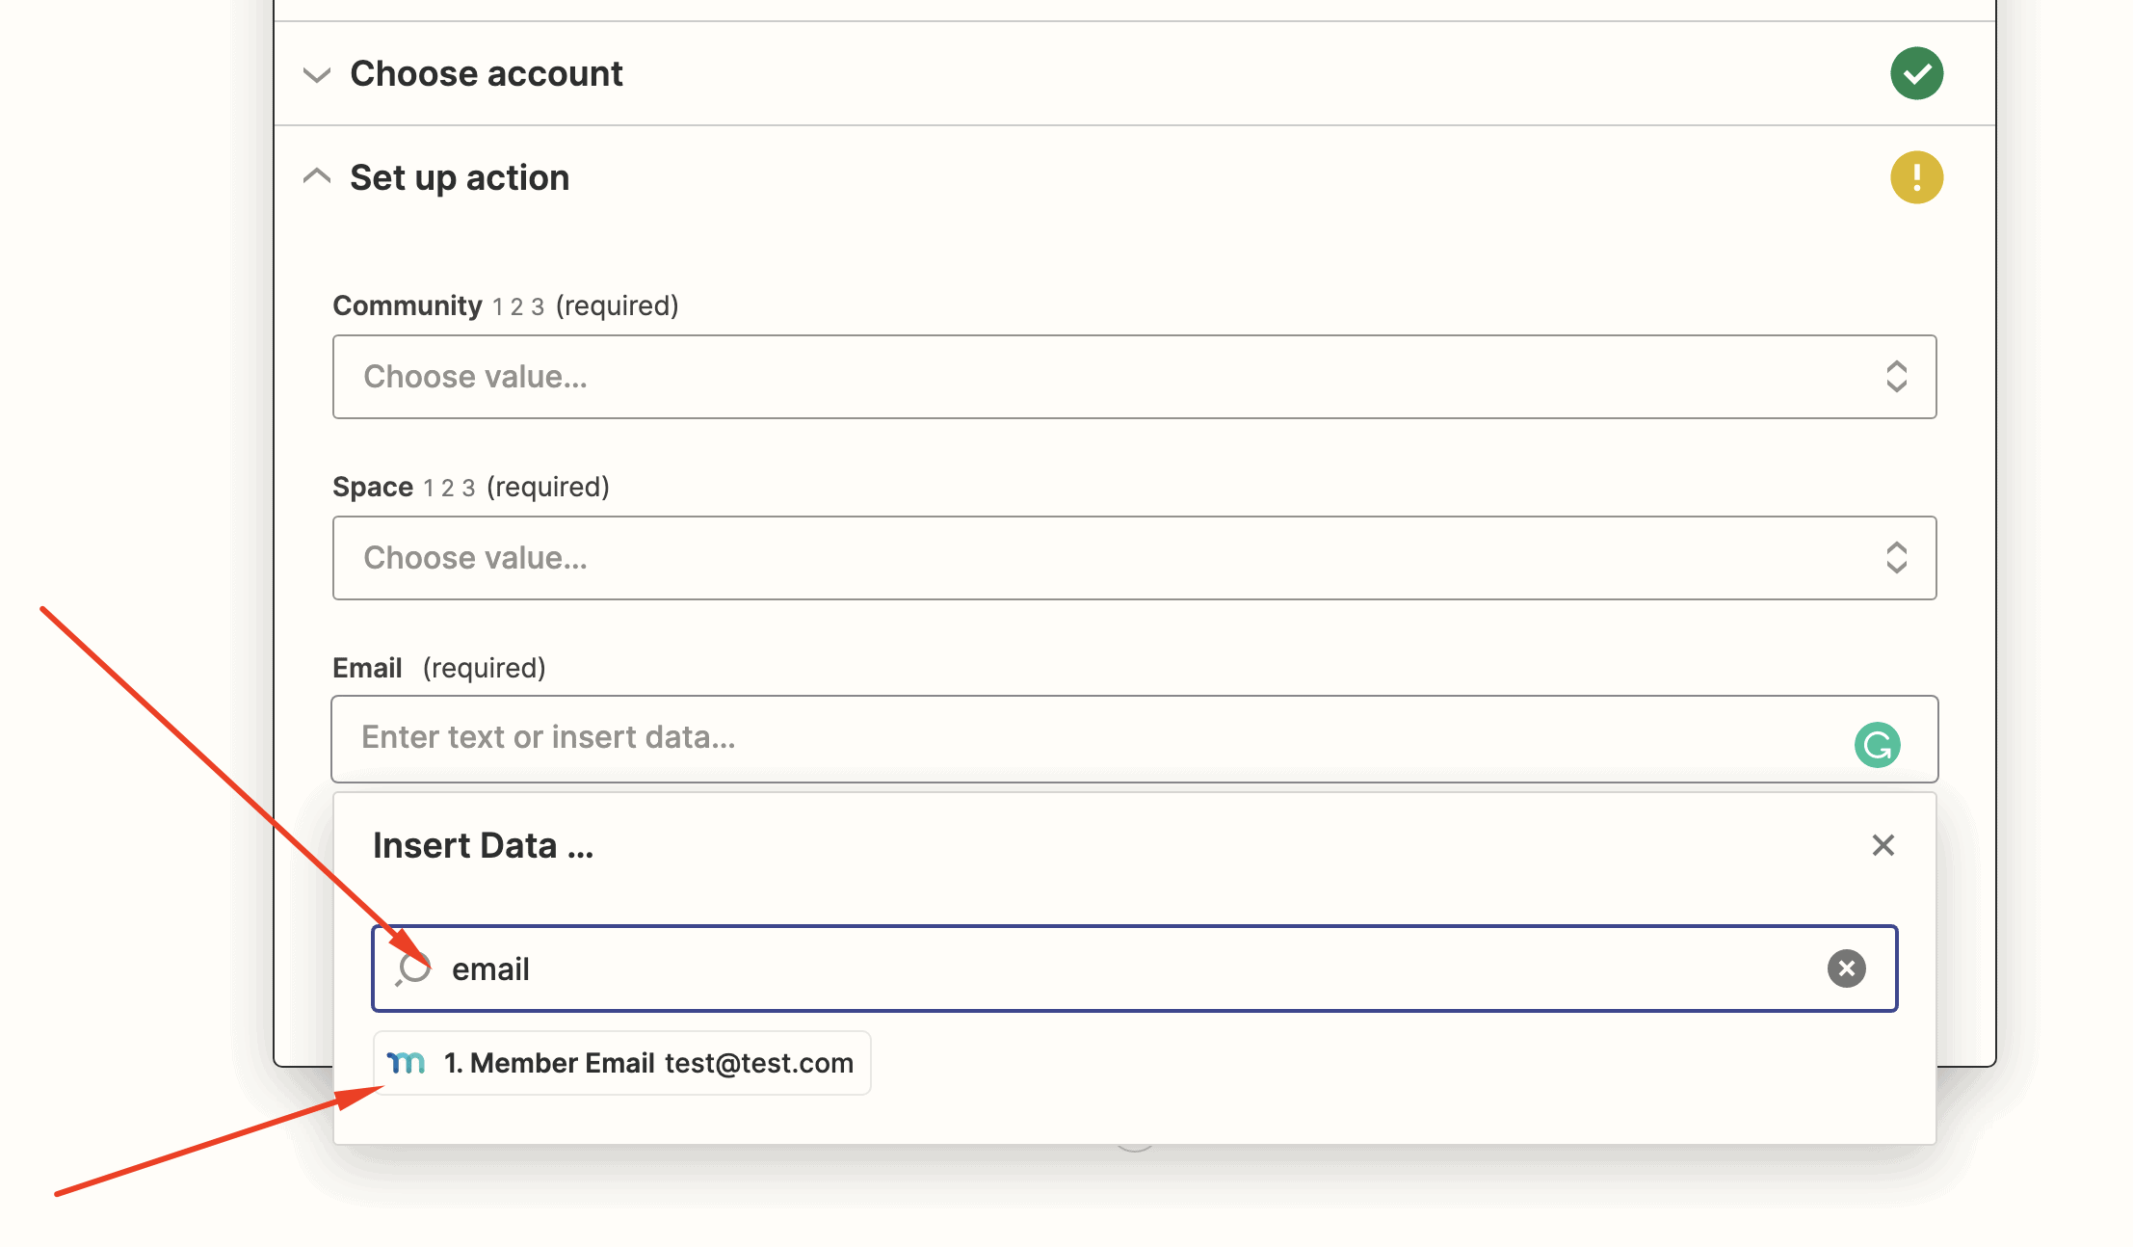Click the green checkmark status icon
Viewport: 2133px width, 1247px height.
point(1916,73)
